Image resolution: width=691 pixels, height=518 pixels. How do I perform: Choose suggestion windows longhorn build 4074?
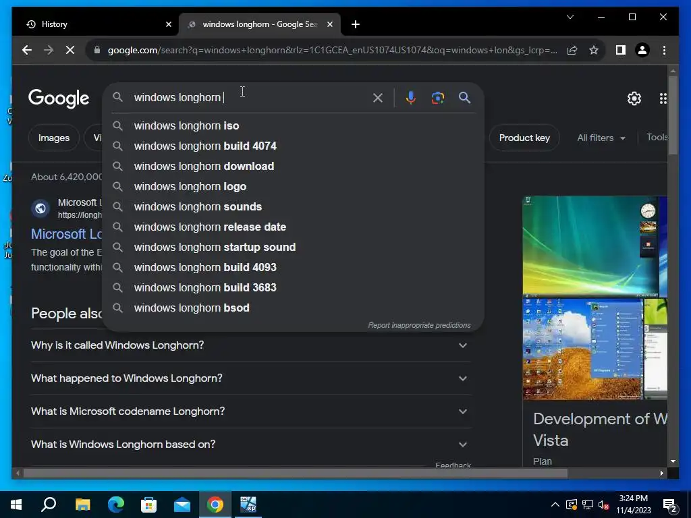(293, 146)
